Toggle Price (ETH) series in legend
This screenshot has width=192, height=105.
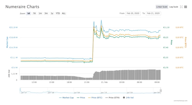(x=112, y=98)
